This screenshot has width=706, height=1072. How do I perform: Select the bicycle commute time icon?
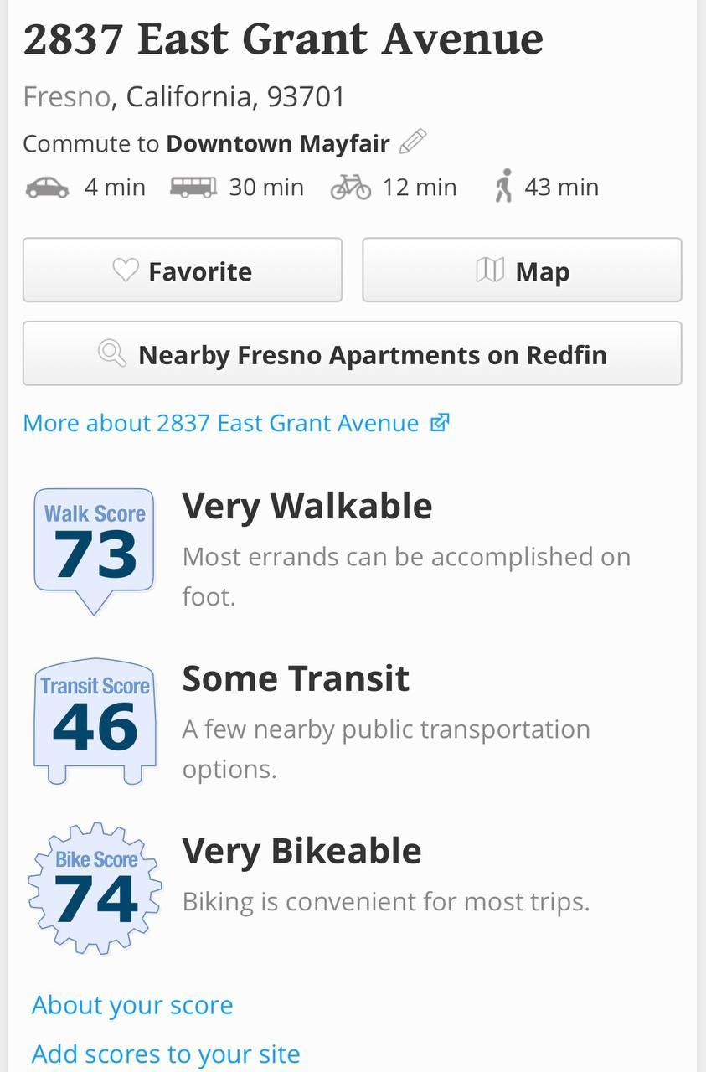point(351,187)
